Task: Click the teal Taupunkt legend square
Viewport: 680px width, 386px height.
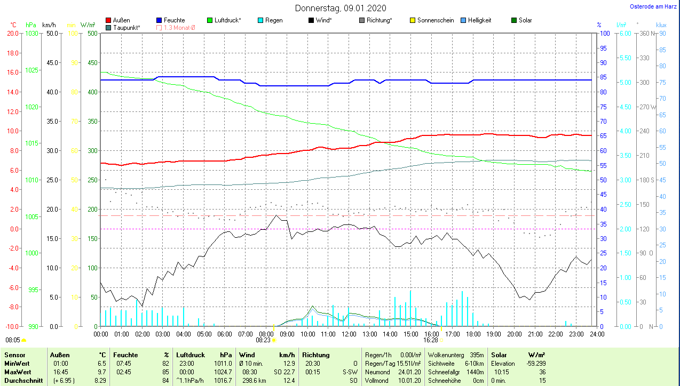Action: [109, 28]
